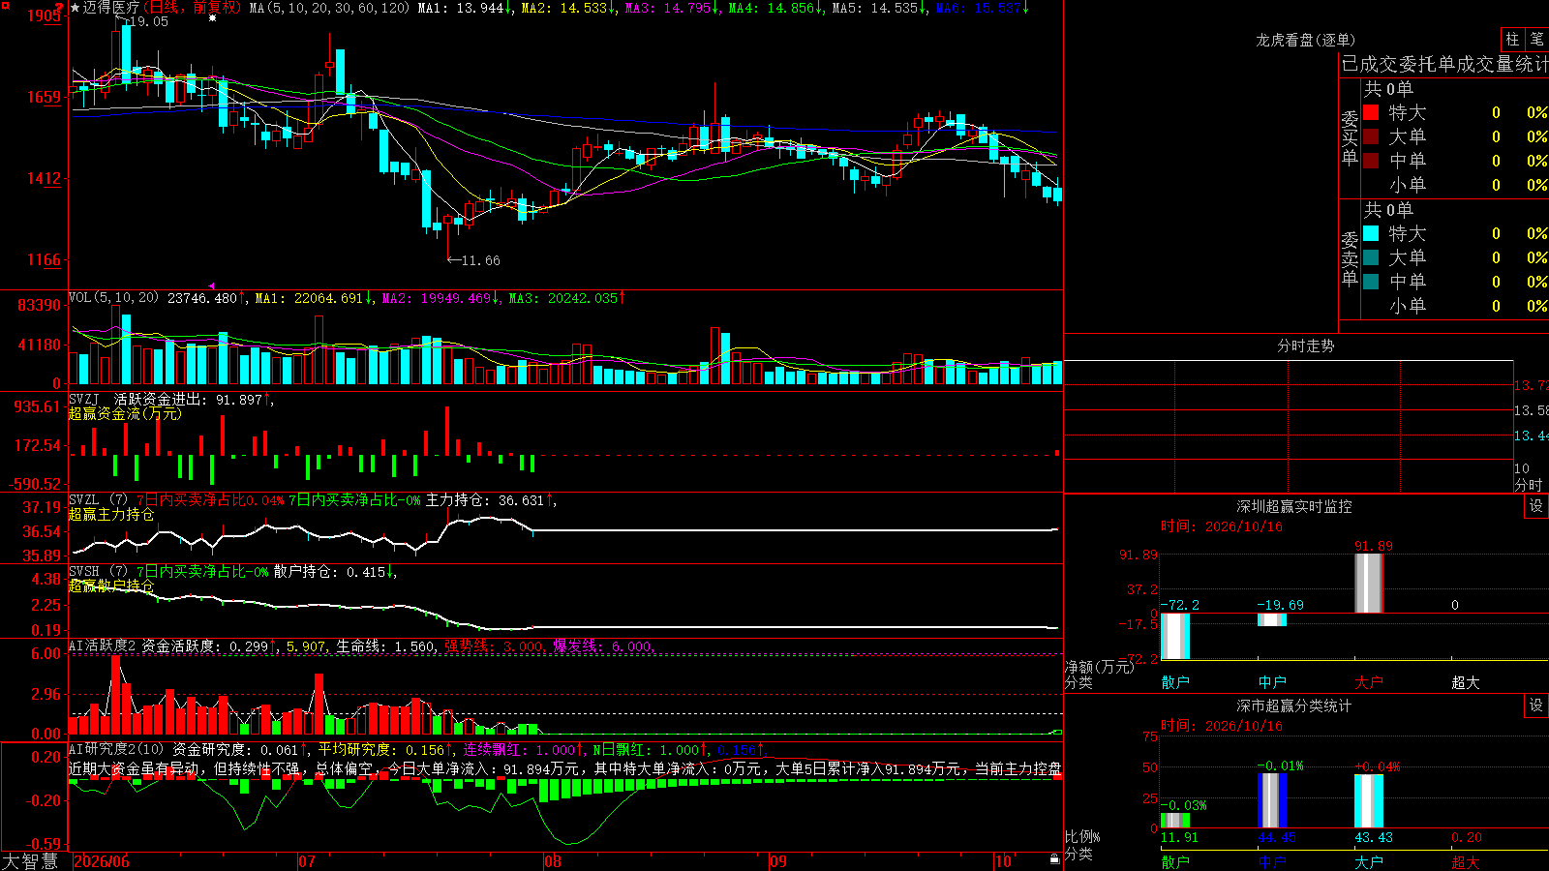Open 设 settings for 深圳超赢实时监控
This screenshot has width=1549, height=871.
click(x=1536, y=506)
